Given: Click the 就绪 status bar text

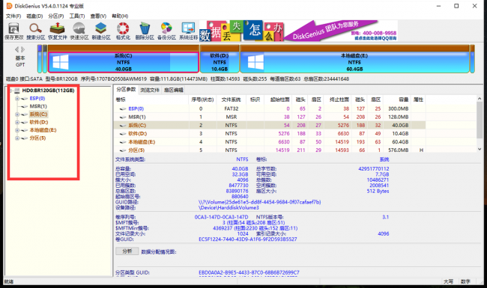Looking at the screenshot, I should pyautogui.click(x=9, y=282).
